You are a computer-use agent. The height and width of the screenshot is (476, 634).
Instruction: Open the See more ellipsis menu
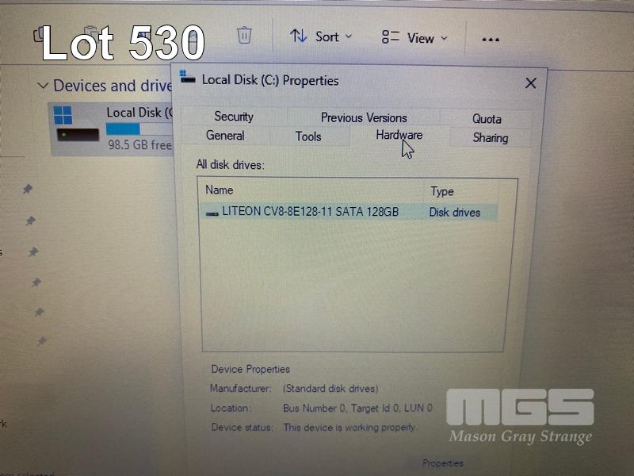click(x=491, y=39)
